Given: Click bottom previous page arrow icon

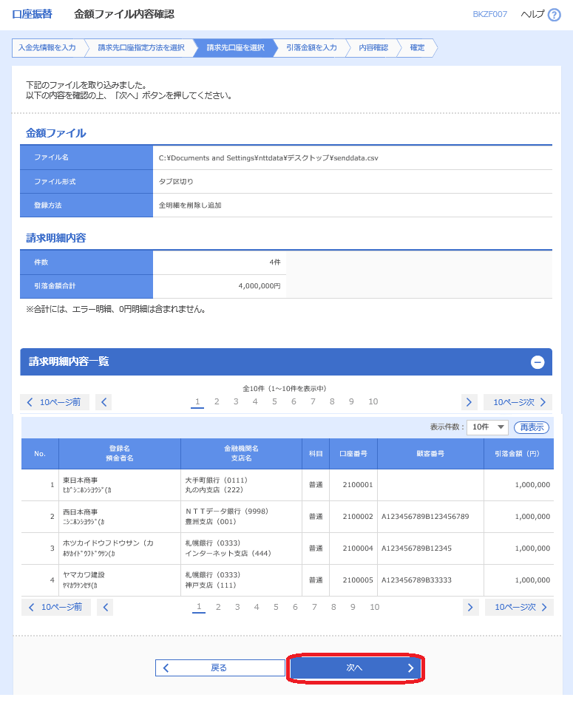Looking at the screenshot, I should 105,607.
